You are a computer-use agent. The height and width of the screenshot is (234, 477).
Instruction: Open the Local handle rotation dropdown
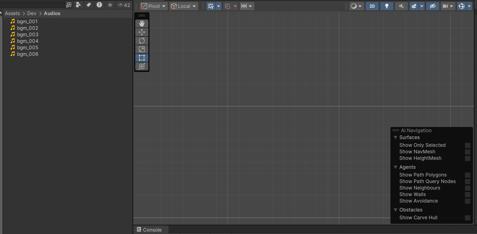184,6
